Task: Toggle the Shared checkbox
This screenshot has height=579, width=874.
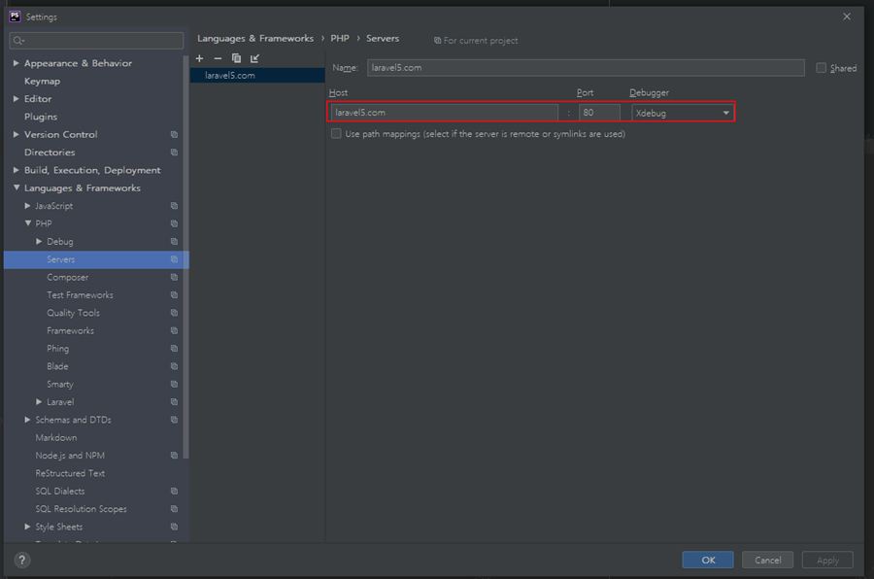Action: point(822,68)
